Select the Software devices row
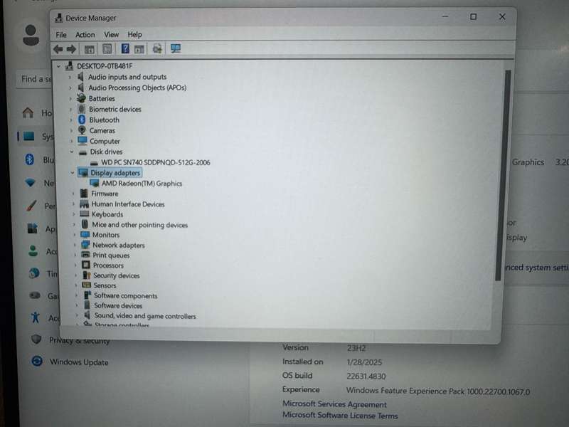This screenshot has height=427, width=569. click(x=118, y=306)
